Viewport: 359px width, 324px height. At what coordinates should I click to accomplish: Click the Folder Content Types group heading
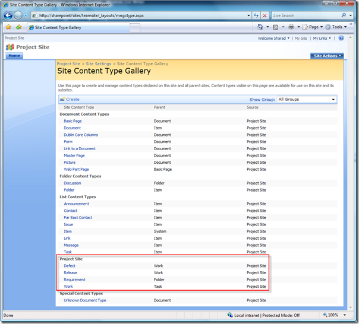pyautogui.click(x=80, y=176)
